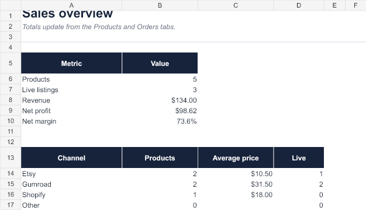Select row 3 header
366x210 pixels.
click(11, 37)
